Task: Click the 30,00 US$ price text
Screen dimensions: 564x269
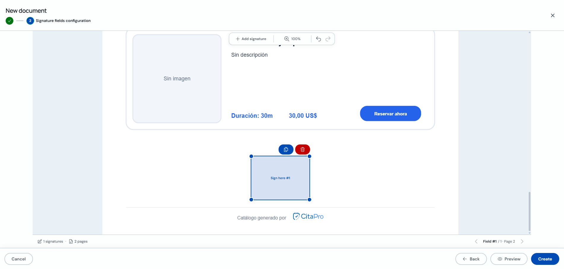Action: tap(303, 116)
